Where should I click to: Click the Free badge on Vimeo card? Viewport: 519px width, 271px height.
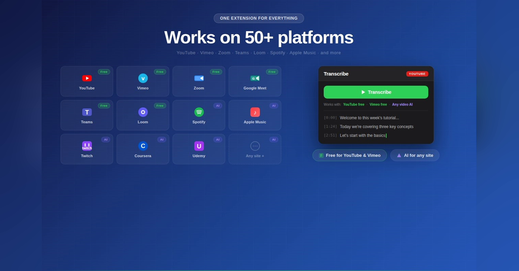[160, 72]
